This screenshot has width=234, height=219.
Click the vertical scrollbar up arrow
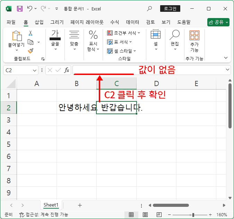[230, 81]
